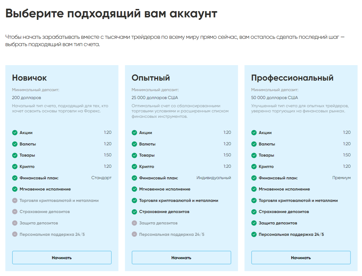Select the Профессиональный plan heading
The height and width of the screenshot is (276, 362).
(x=292, y=78)
